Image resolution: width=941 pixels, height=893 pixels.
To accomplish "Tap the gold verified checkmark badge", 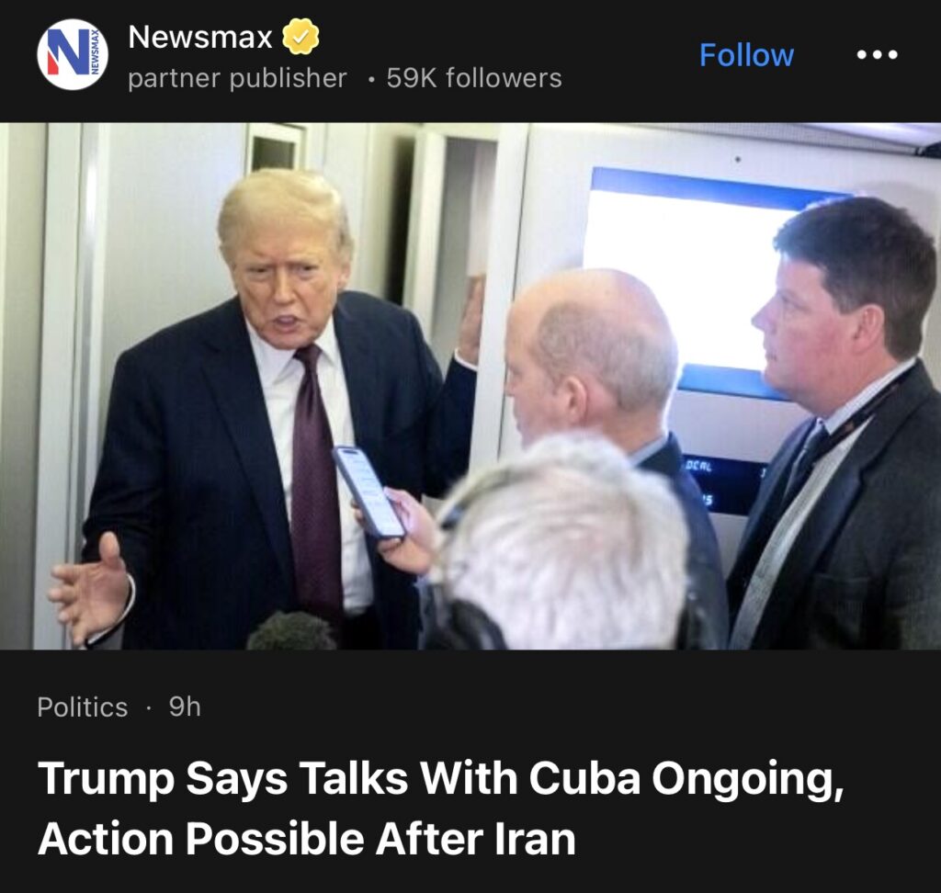I will point(300,37).
